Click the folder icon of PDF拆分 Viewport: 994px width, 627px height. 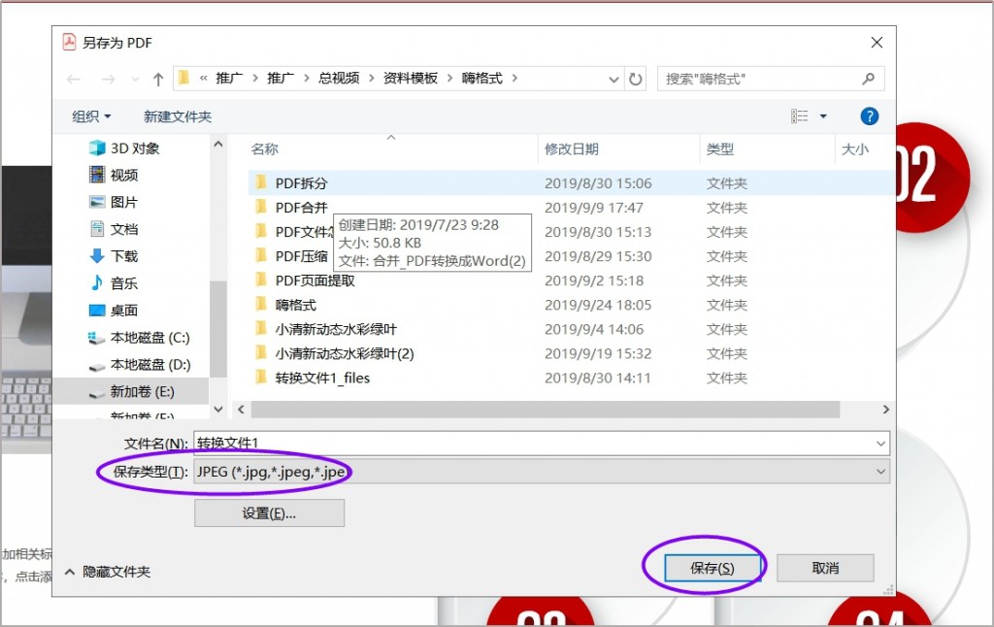[260, 182]
